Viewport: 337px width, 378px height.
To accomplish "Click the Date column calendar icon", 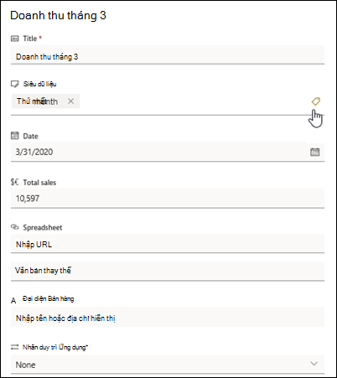I will (x=15, y=136).
